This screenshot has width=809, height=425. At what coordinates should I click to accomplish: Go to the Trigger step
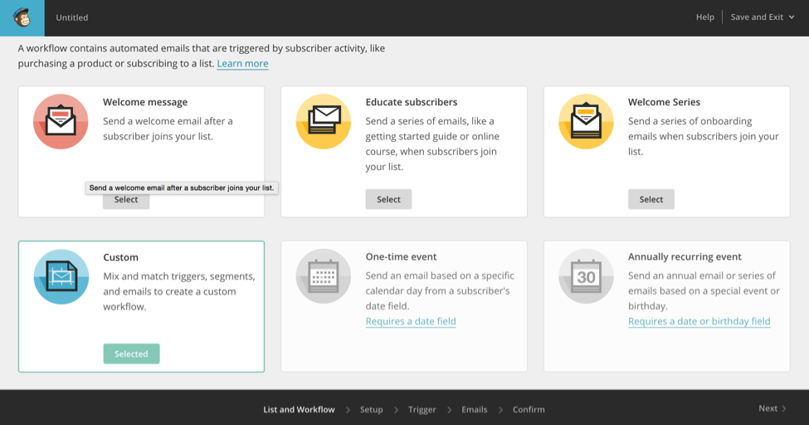tap(422, 409)
